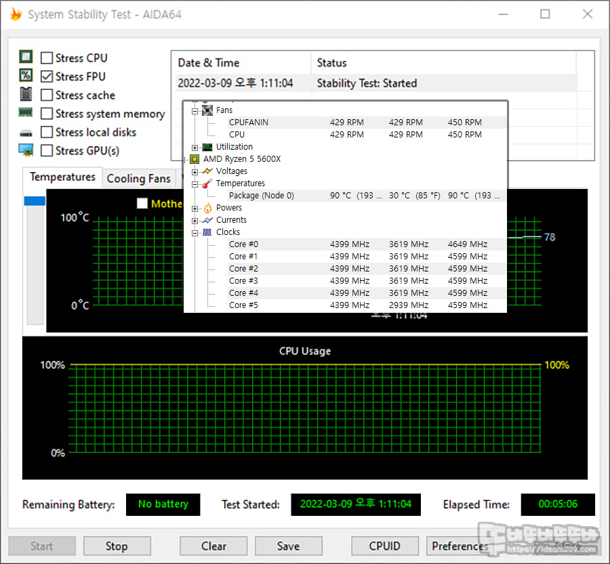Click the percent FPU icon
610x564 pixels.
tap(26, 75)
